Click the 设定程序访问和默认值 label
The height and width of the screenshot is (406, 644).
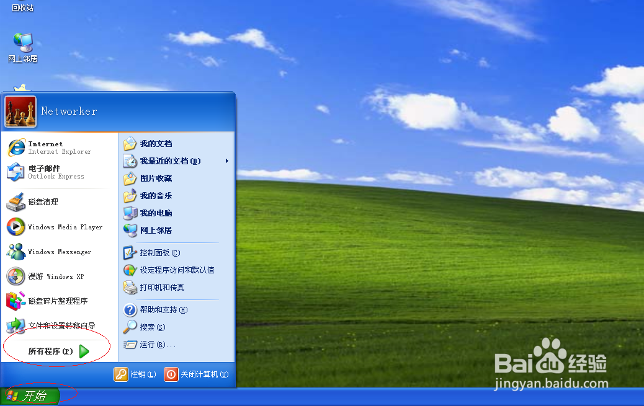pyautogui.click(x=177, y=270)
